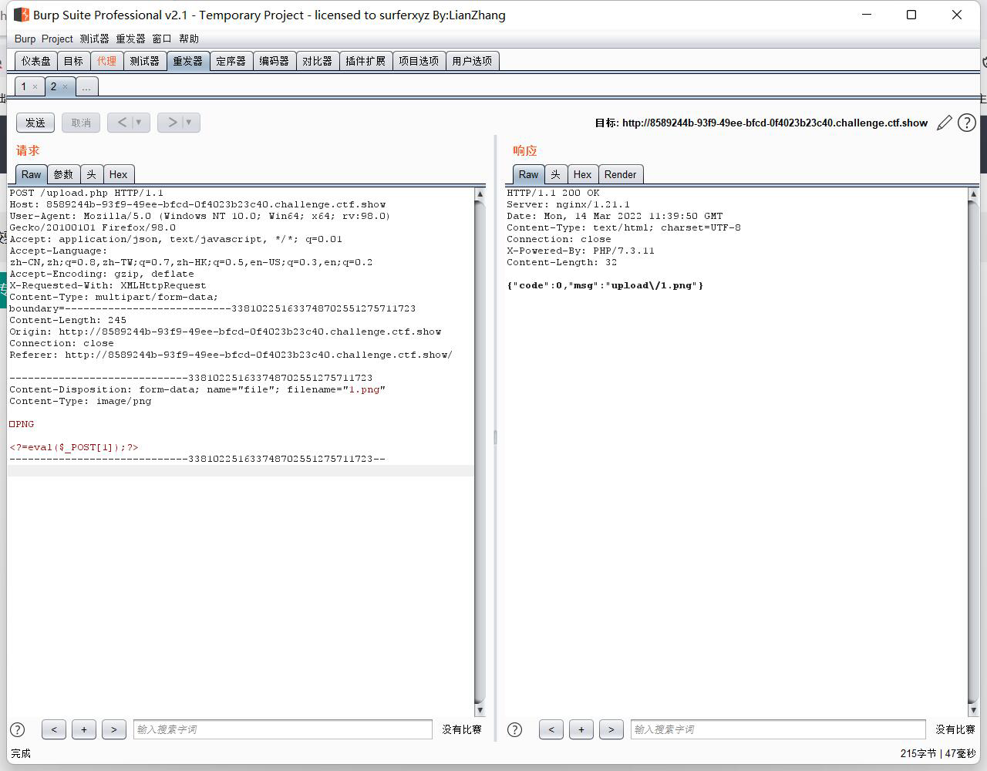Click the X-Powered-By PHP/7.3.11 header
The width and height of the screenshot is (987, 771).
click(x=581, y=251)
